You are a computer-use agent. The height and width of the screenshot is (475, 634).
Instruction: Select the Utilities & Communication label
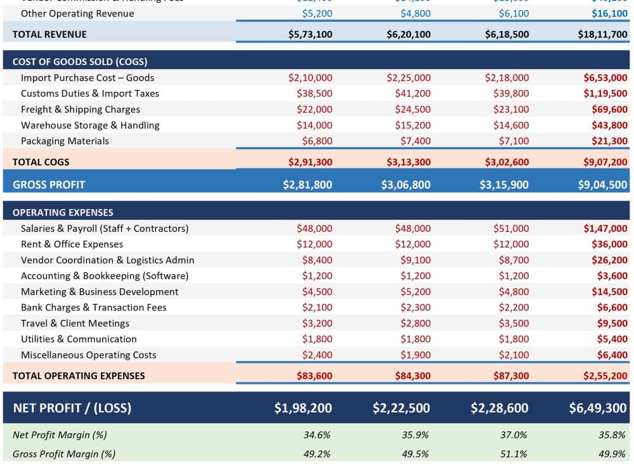coord(79,339)
